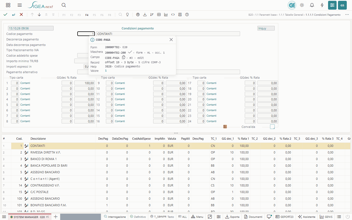The height and width of the screenshot is (220, 352).
Task: Click the print icon in toolbar
Action: (x=138, y=15)
